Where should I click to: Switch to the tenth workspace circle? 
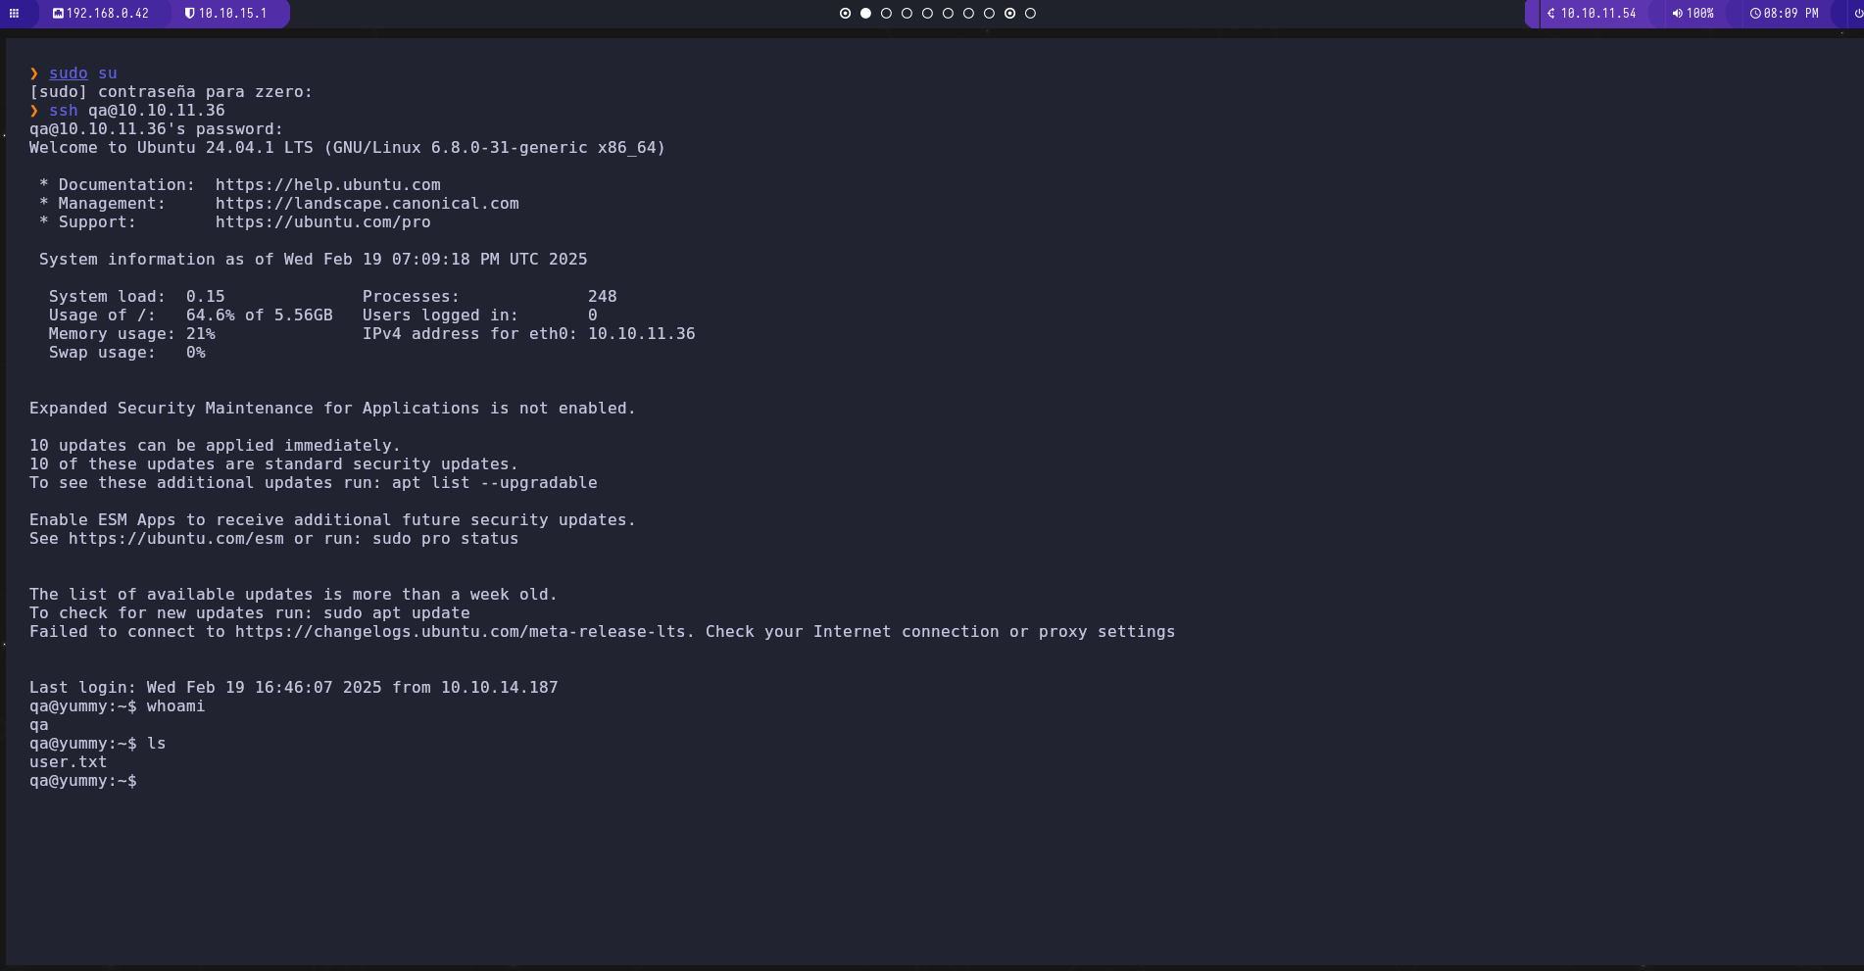[1030, 14]
